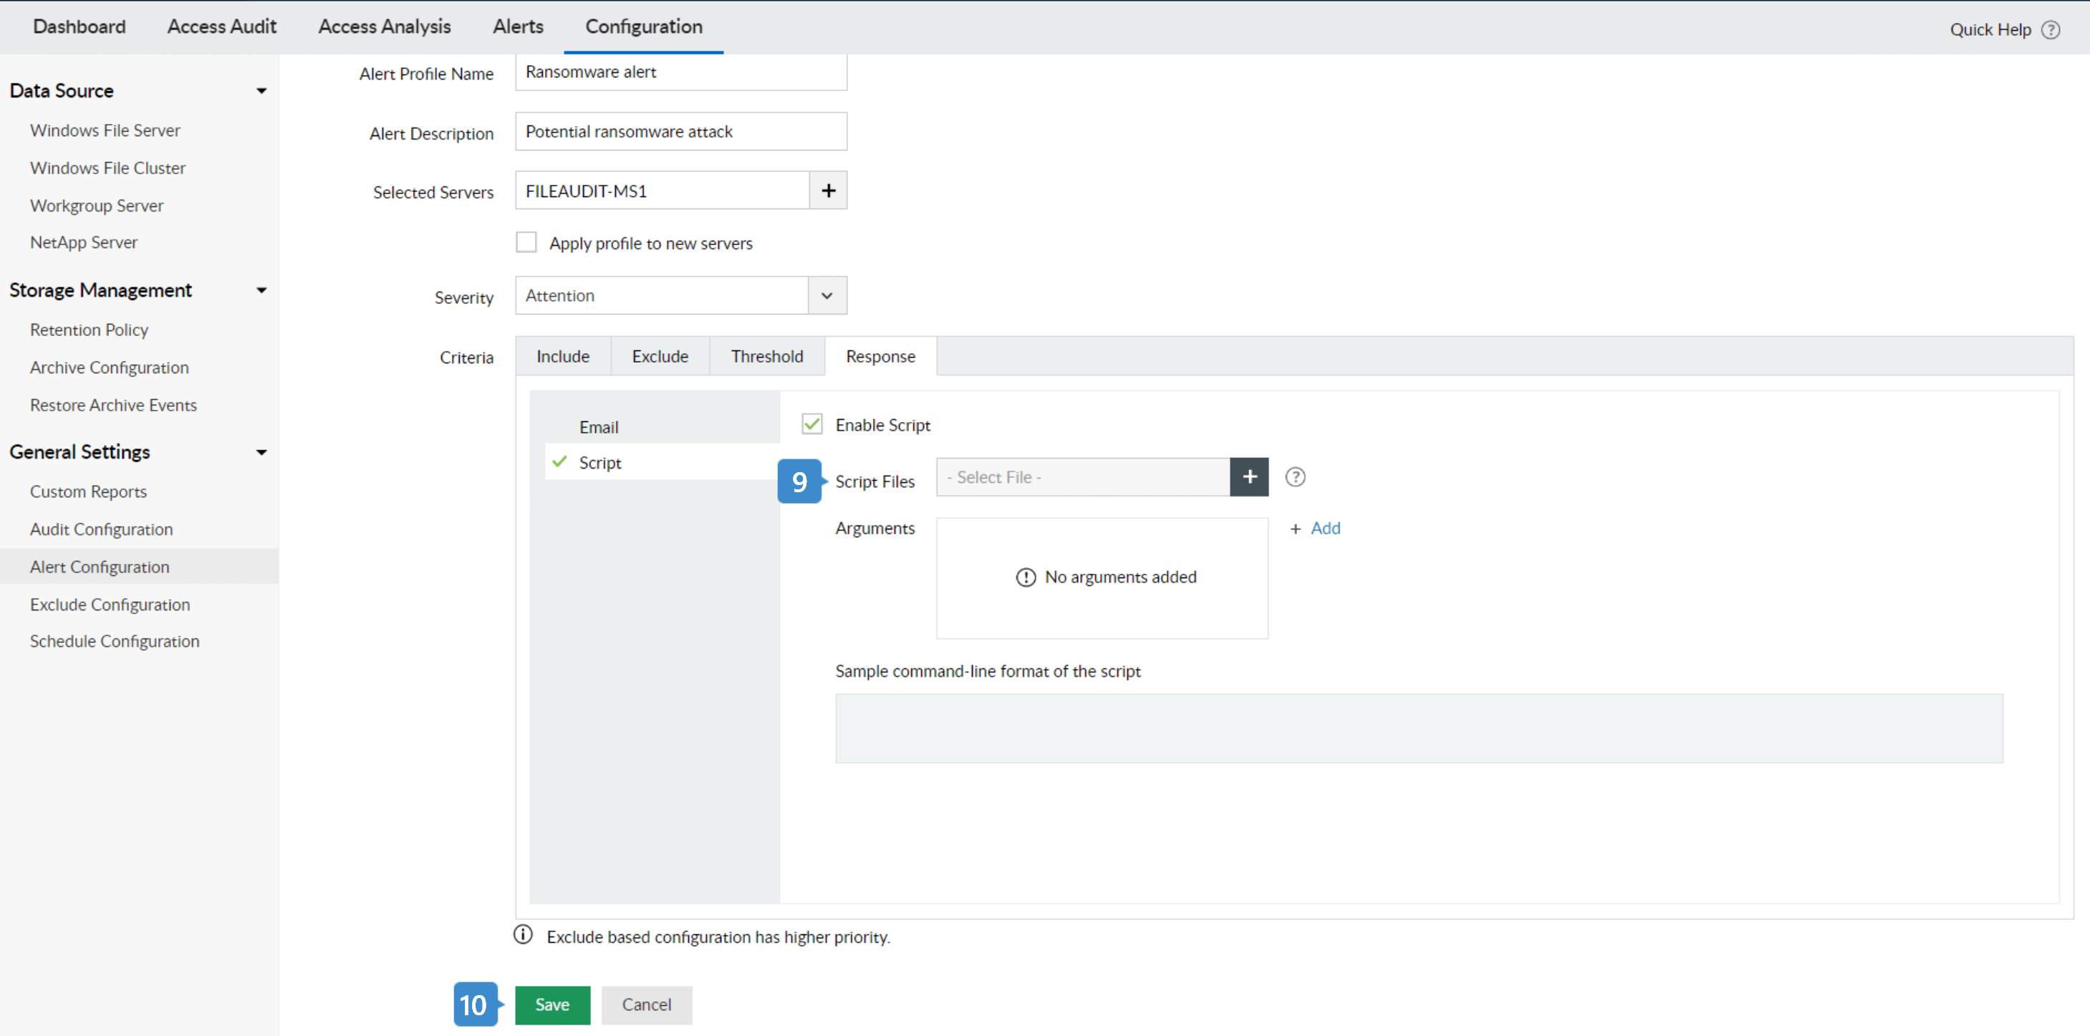
Task: Enable Apply profile to new servers checkbox
Action: click(526, 243)
